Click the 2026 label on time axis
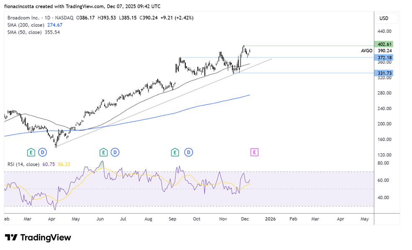Screen dimensions: 412x250 tap(270, 219)
